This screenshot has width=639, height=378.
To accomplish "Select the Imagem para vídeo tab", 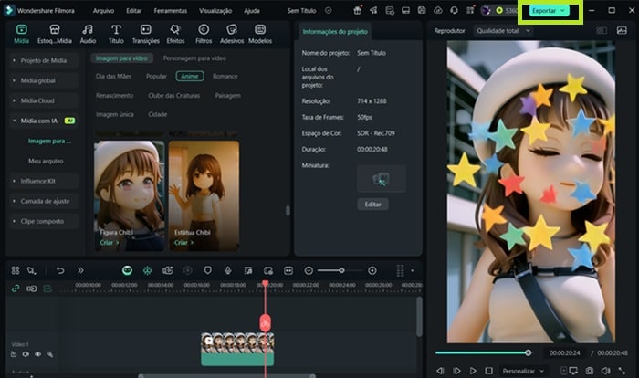I will coord(121,58).
